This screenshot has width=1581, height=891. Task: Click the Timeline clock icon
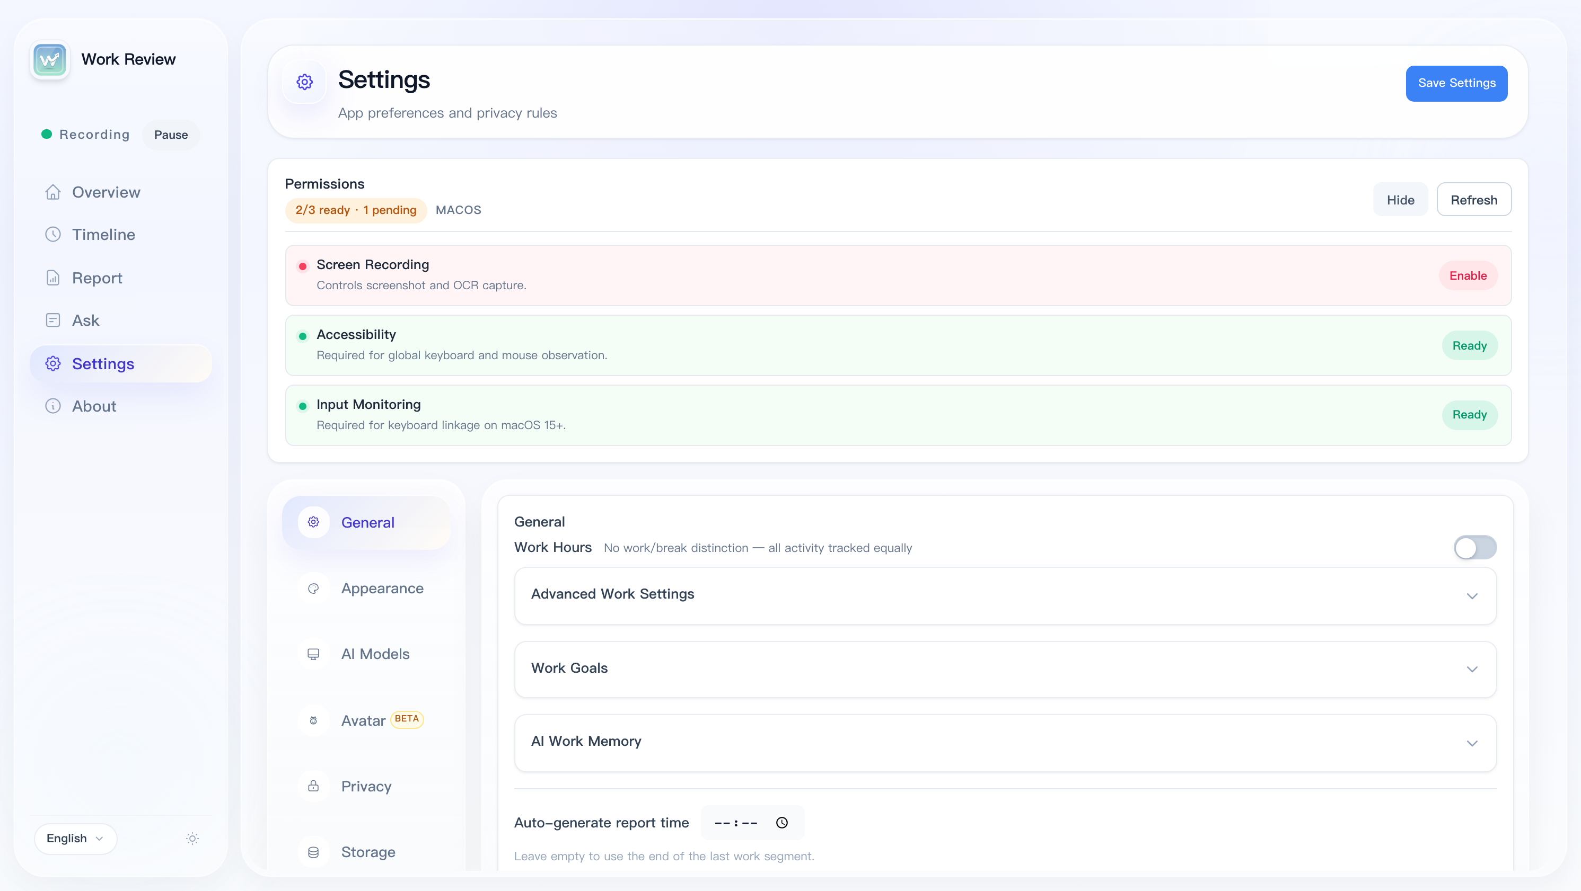tap(53, 234)
